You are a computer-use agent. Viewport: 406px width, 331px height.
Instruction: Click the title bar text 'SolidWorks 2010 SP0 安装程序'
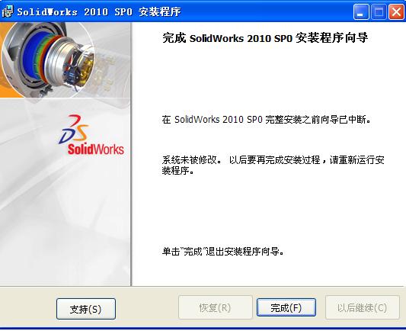(99, 12)
